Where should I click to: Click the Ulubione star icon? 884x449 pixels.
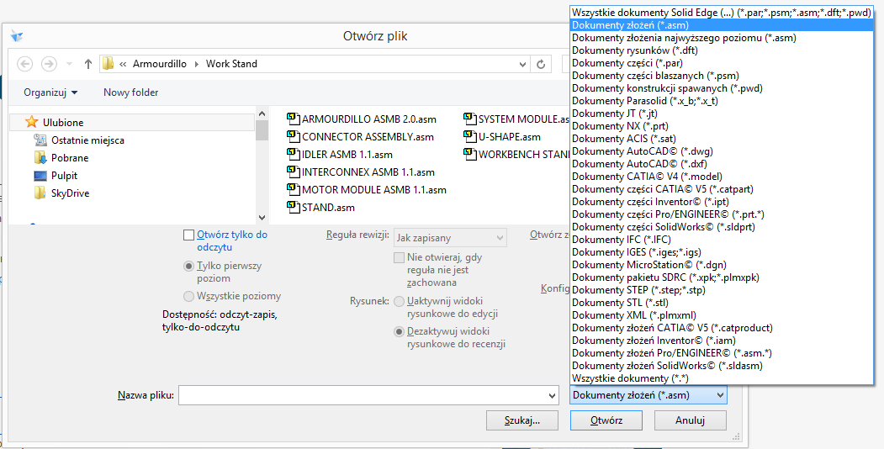click(x=32, y=122)
